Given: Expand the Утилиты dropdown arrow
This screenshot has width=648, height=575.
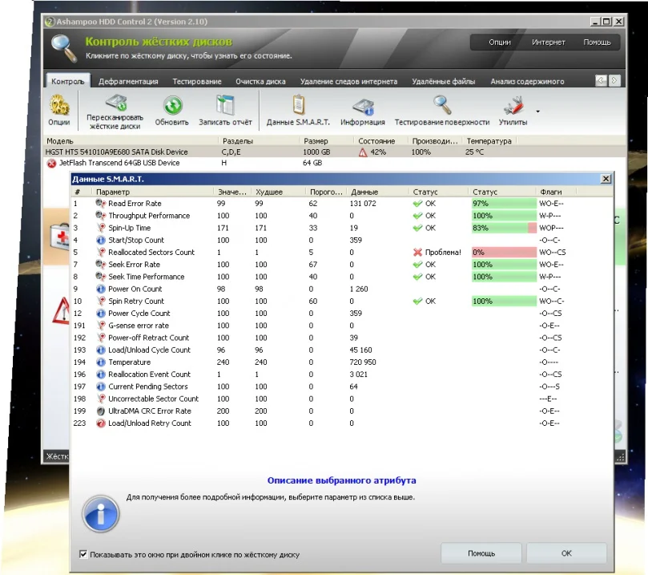Looking at the screenshot, I should 537,111.
